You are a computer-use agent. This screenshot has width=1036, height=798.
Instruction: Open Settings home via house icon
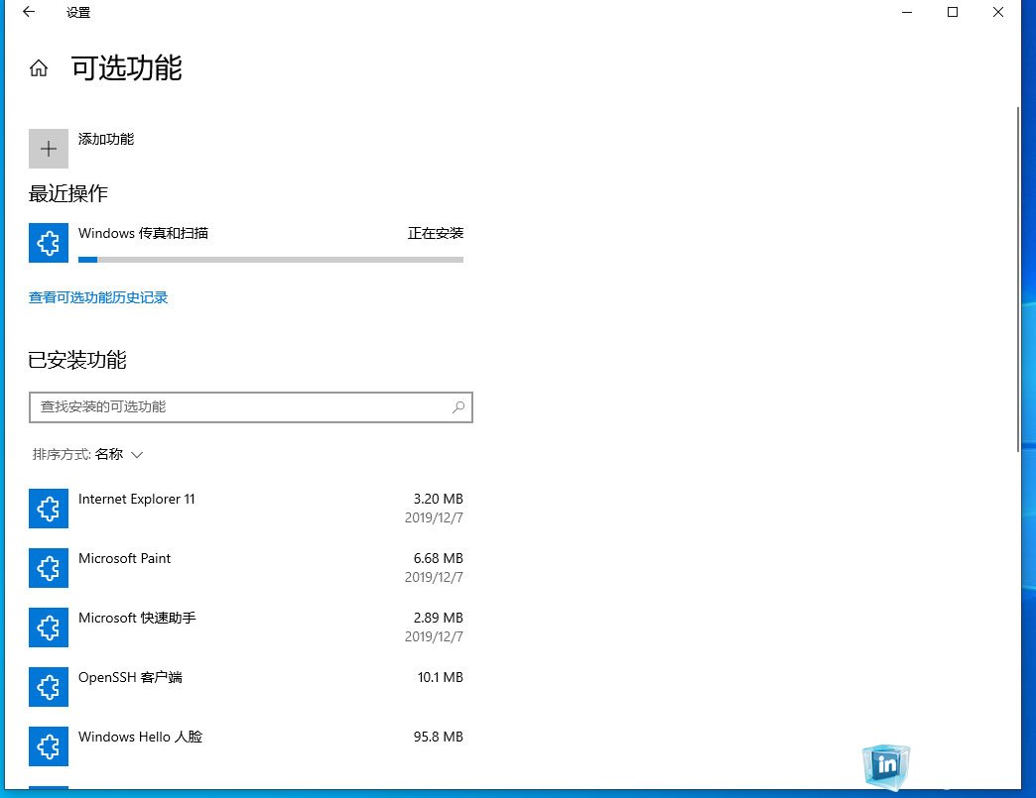click(x=39, y=68)
